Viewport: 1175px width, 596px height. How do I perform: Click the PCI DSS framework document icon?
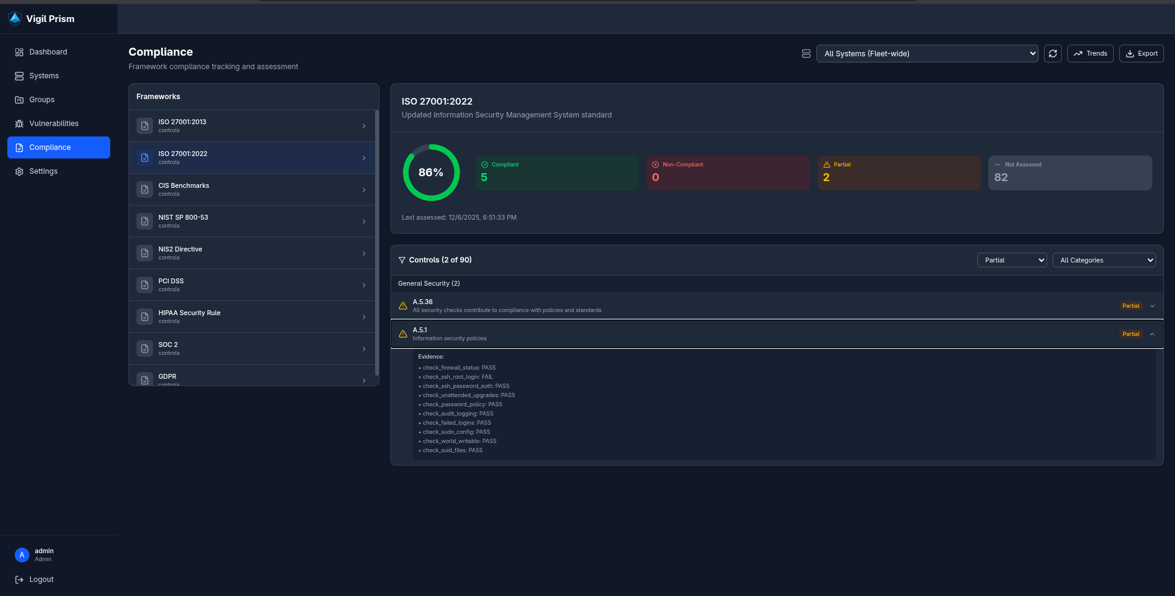[144, 285]
